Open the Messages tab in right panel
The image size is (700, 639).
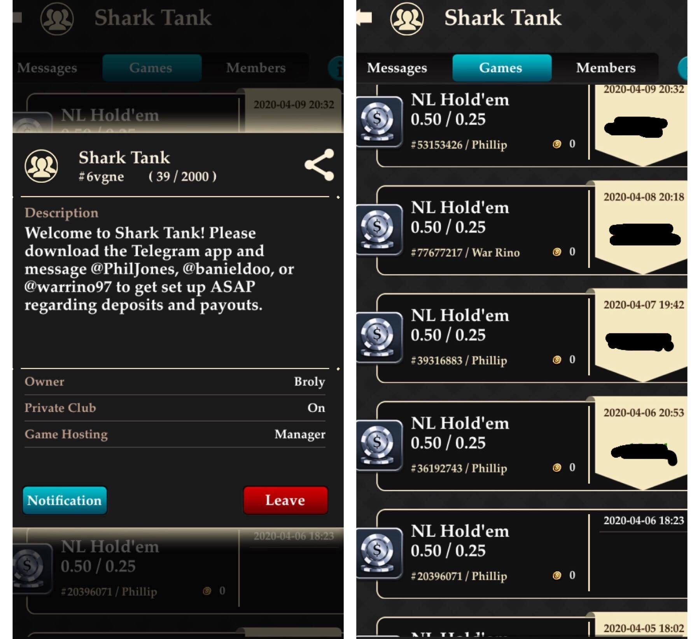(x=397, y=68)
